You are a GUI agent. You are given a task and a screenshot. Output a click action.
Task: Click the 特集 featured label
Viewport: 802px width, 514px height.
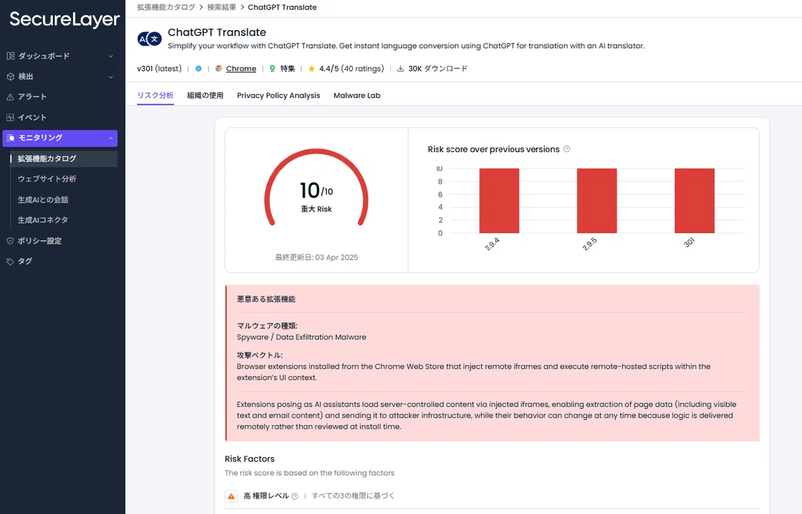click(x=287, y=69)
